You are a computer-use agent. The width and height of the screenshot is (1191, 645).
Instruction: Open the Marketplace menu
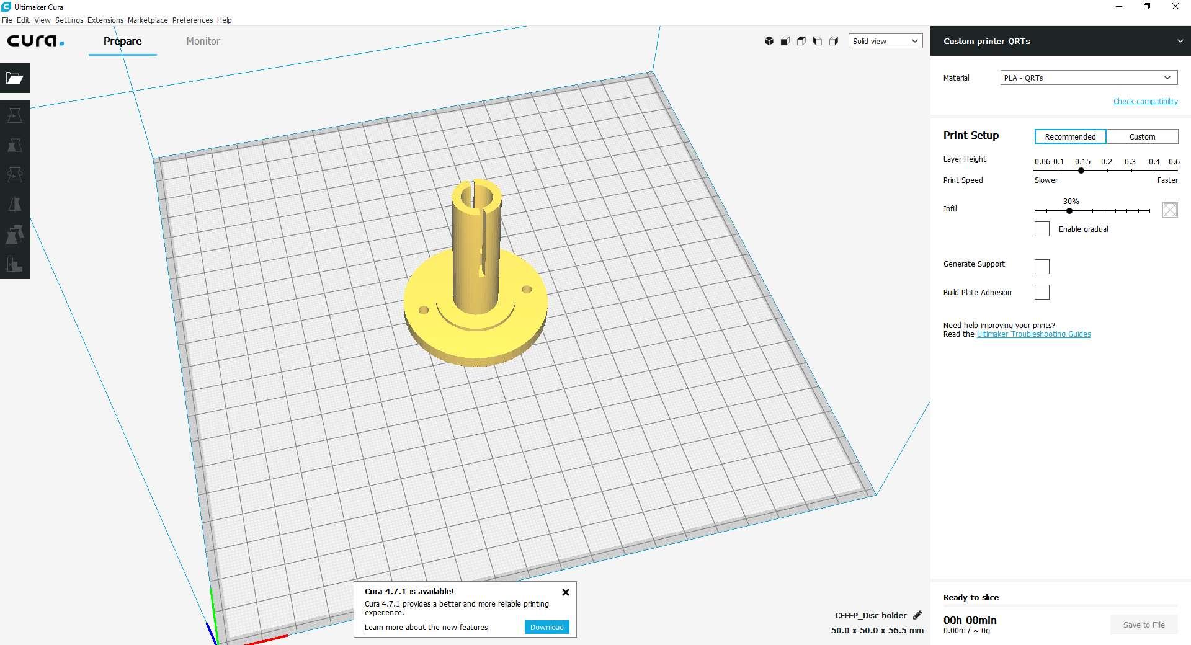[148, 20]
